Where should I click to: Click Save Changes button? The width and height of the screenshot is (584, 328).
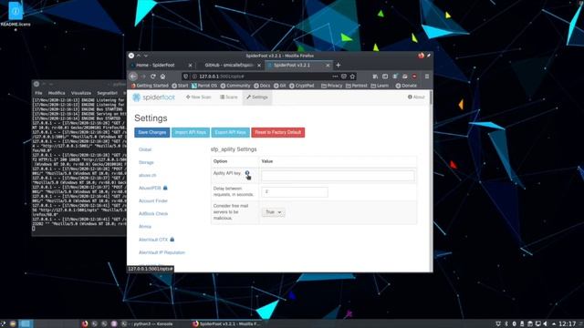click(x=152, y=132)
